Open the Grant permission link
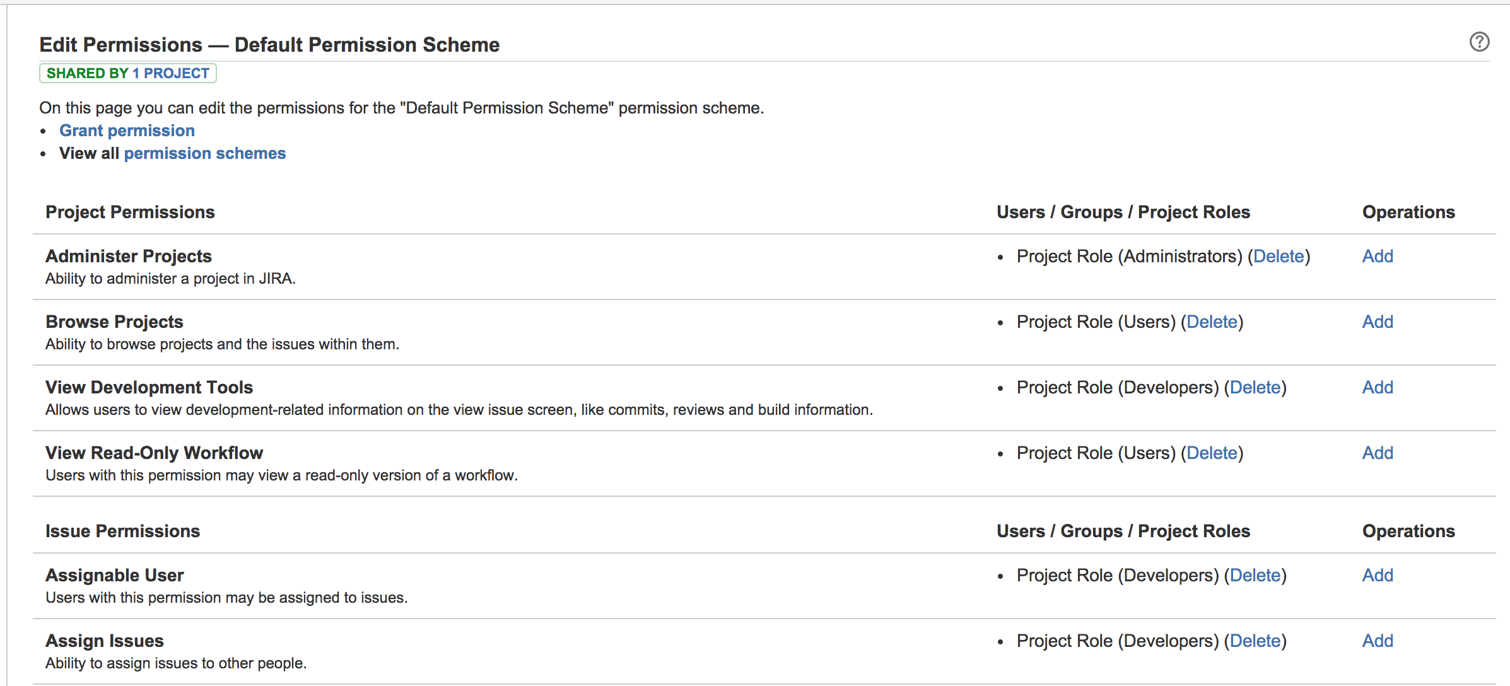This screenshot has height=686, width=1510. coord(127,131)
